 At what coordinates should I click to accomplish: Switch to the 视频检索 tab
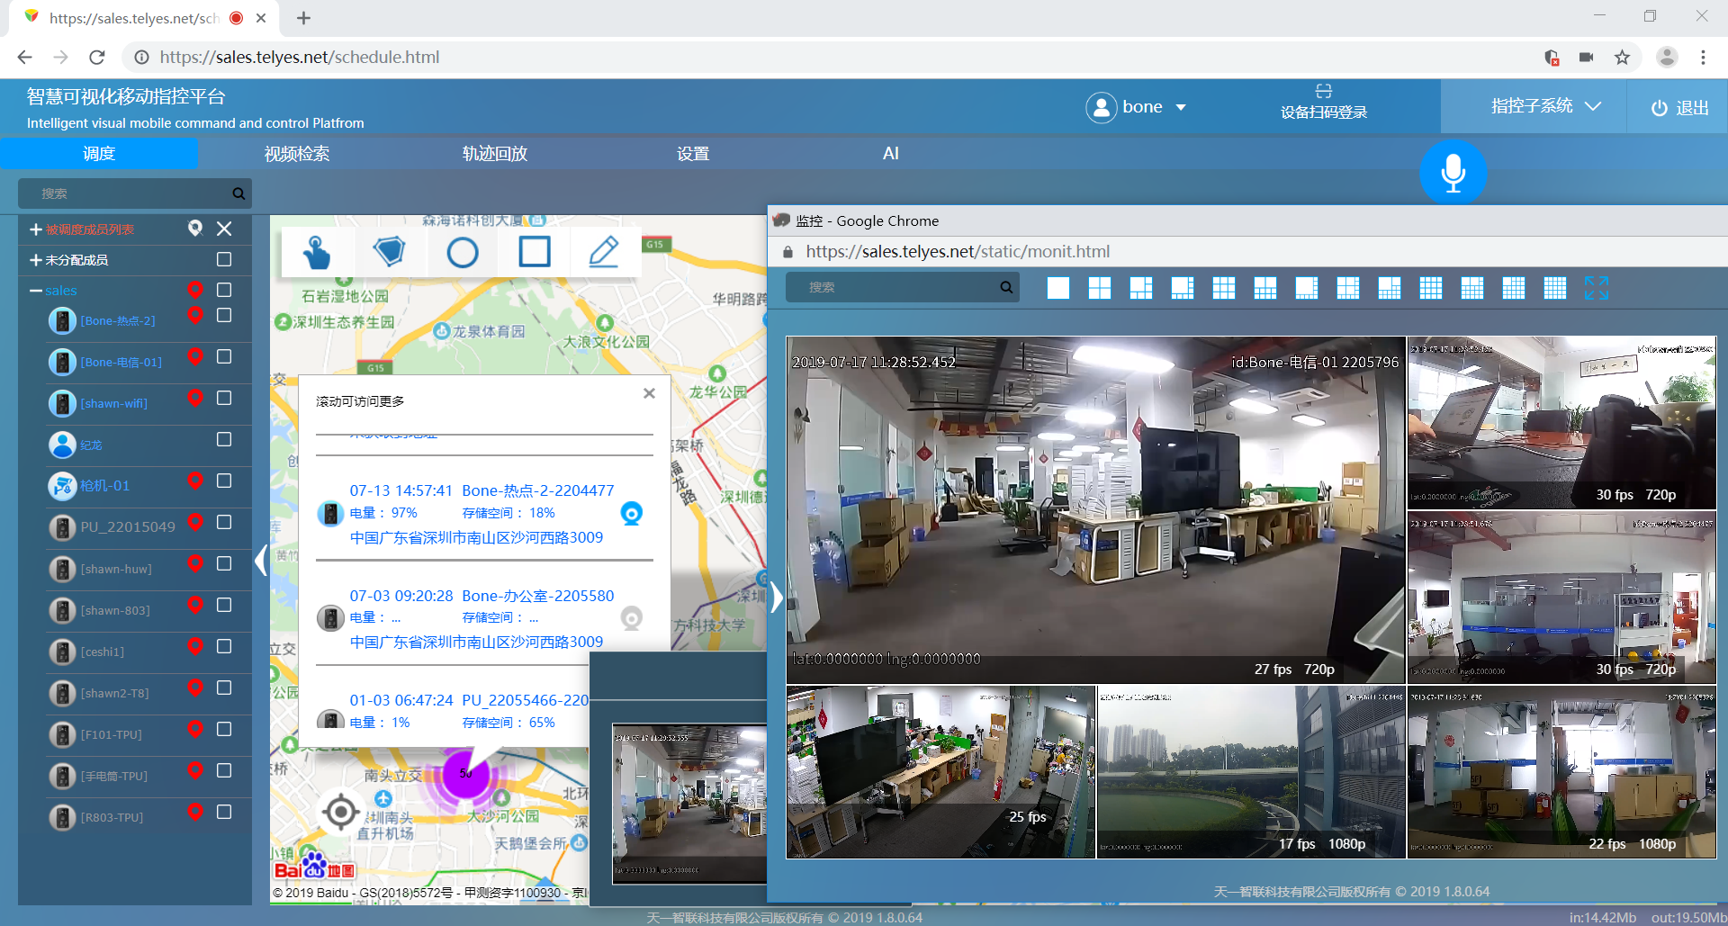click(x=297, y=153)
